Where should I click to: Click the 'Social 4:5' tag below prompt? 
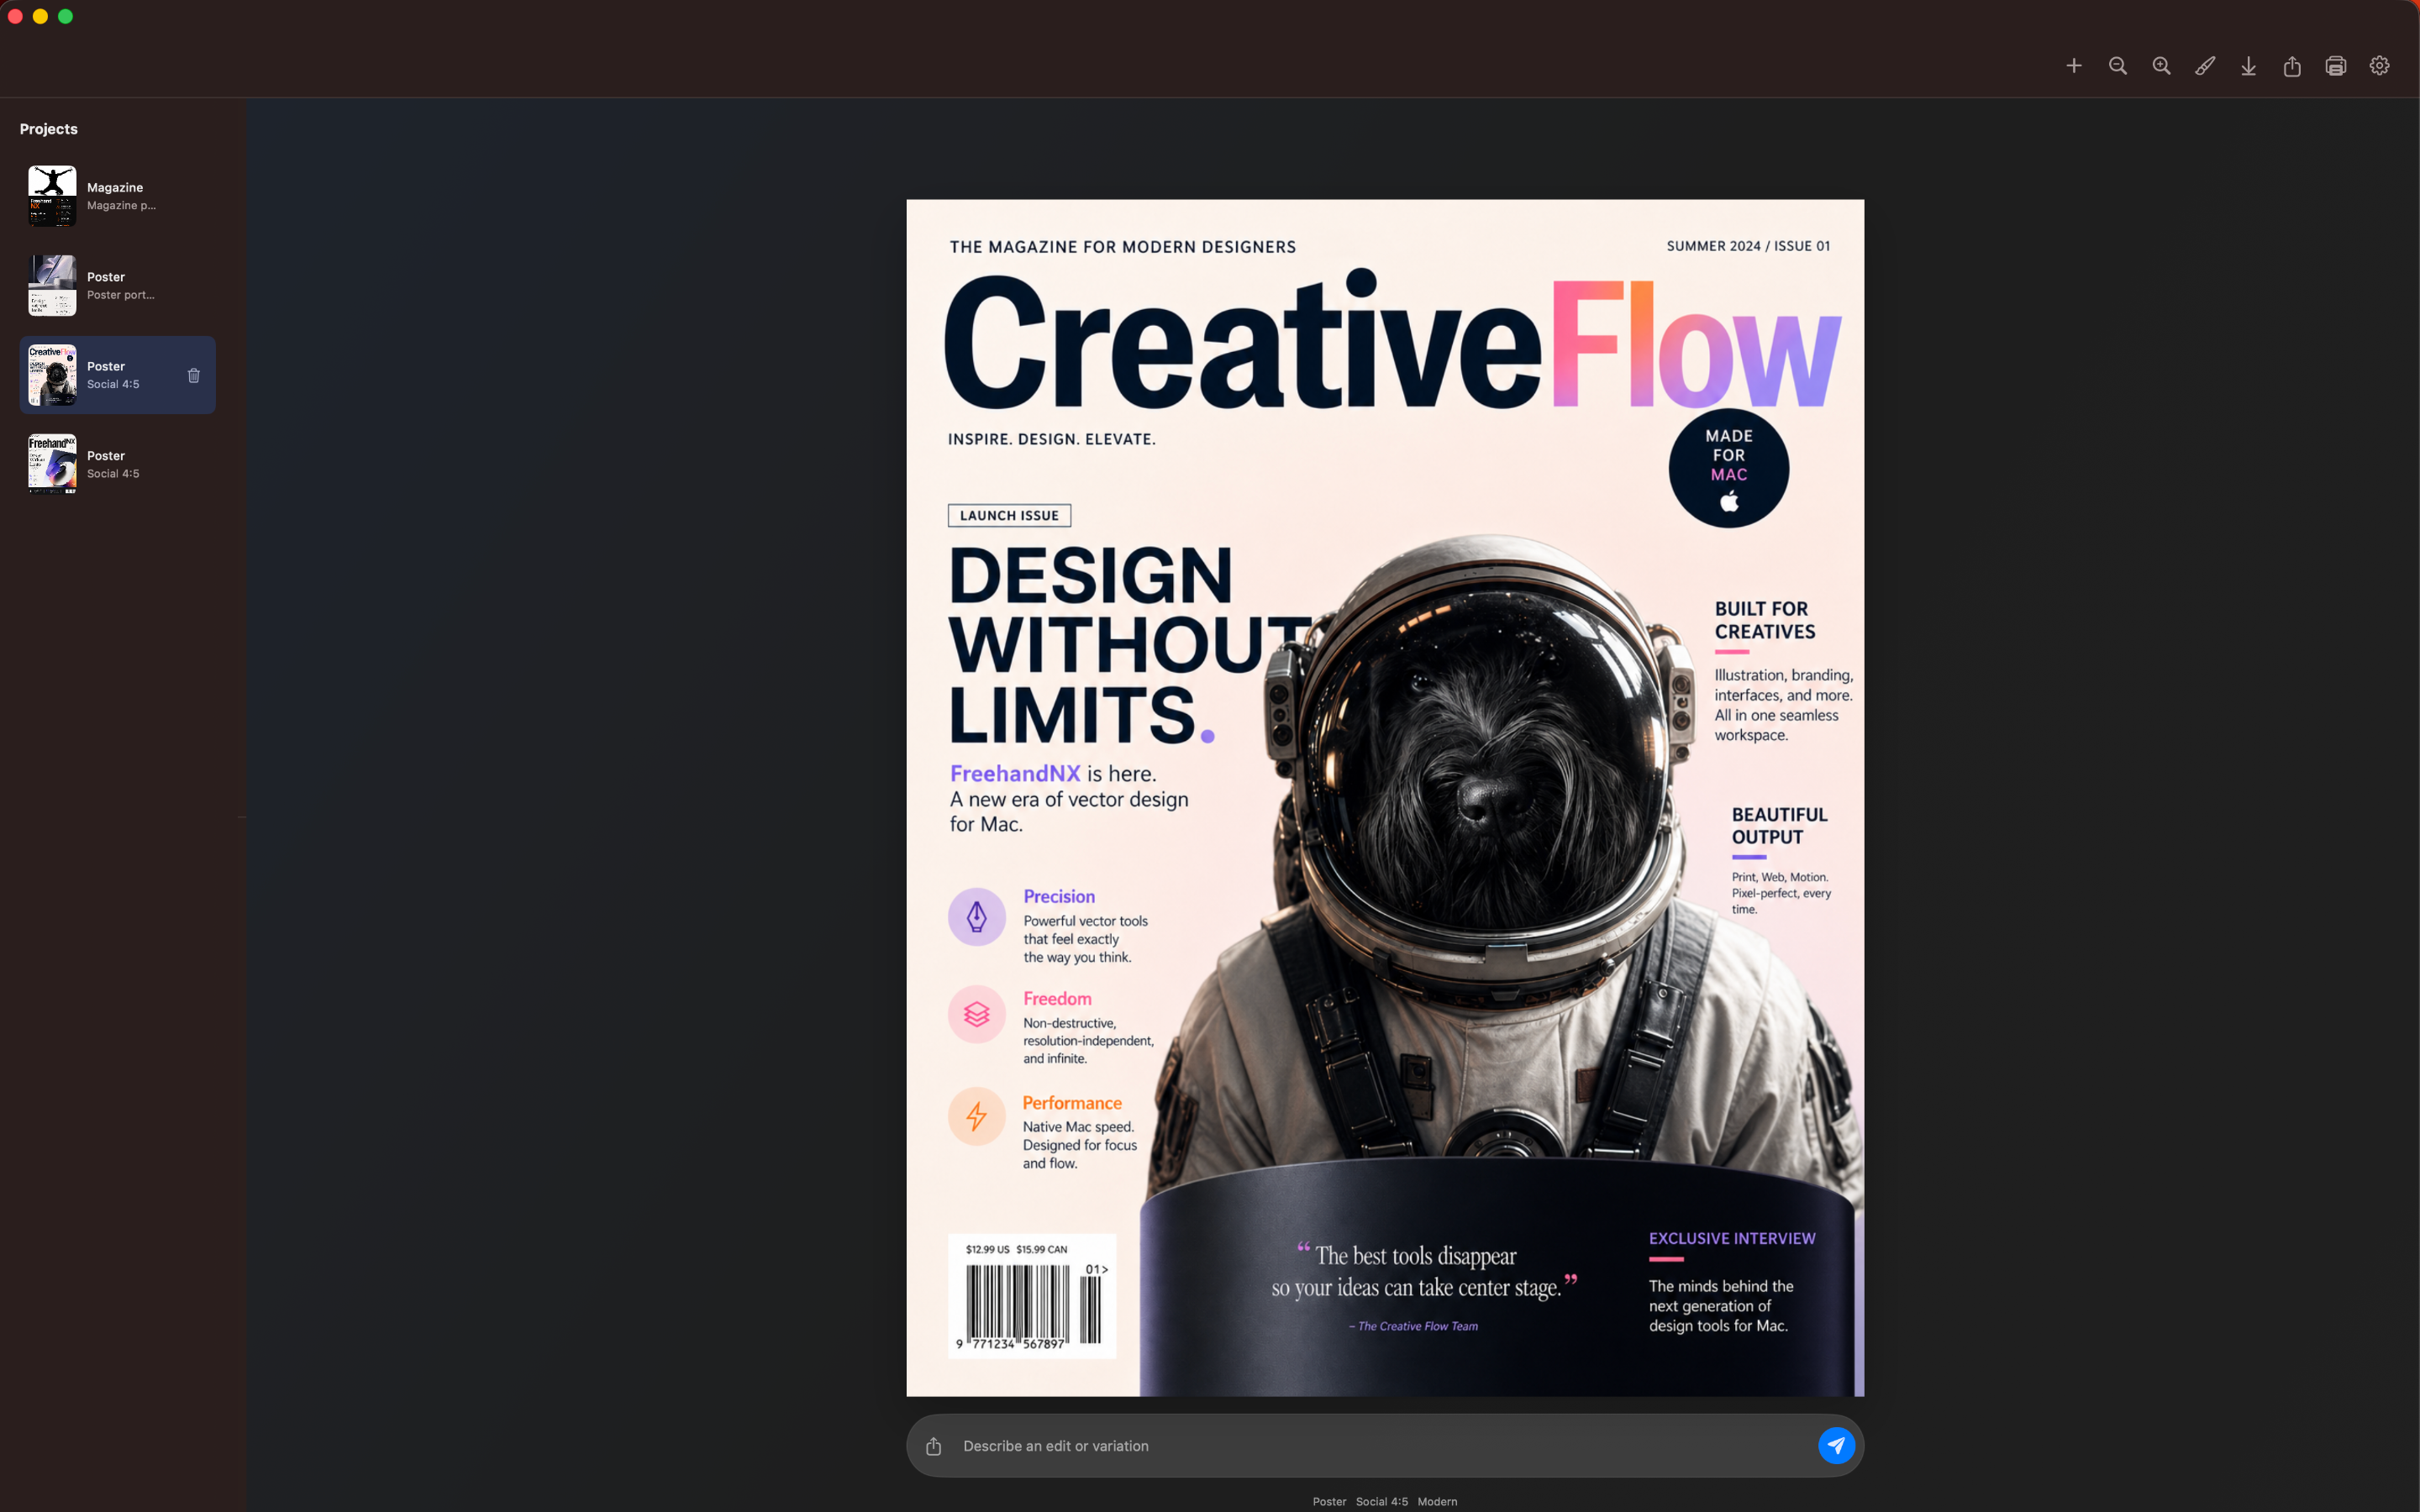1382,1502
